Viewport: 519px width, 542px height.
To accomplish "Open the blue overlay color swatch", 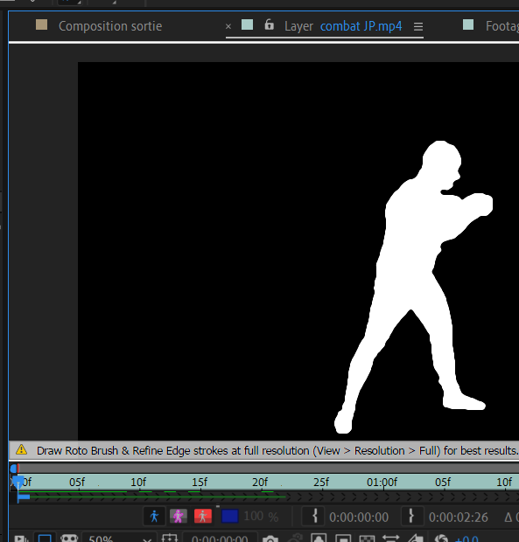I will click(x=229, y=517).
